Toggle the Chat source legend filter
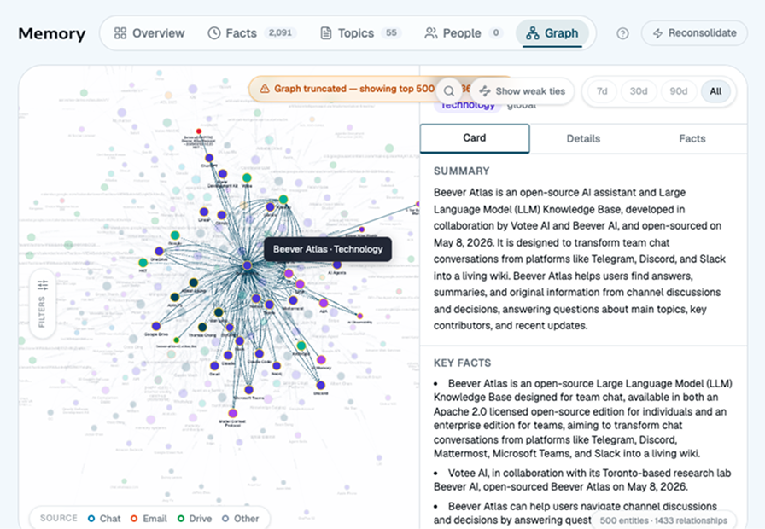This screenshot has height=529, width=765. click(104, 519)
